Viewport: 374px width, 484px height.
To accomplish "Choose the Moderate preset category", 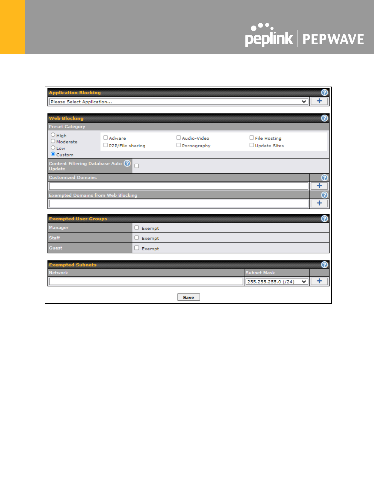I will 53,141.
